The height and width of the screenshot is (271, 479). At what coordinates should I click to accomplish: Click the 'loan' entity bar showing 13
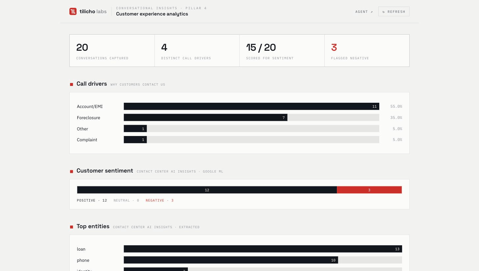(263, 249)
